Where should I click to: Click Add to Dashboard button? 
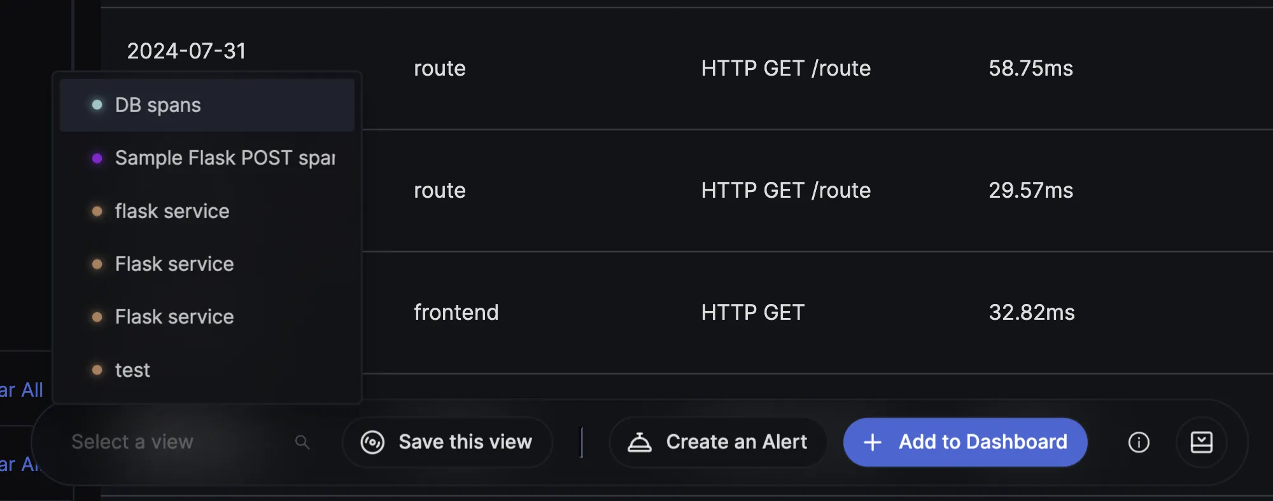[x=965, y=442]
